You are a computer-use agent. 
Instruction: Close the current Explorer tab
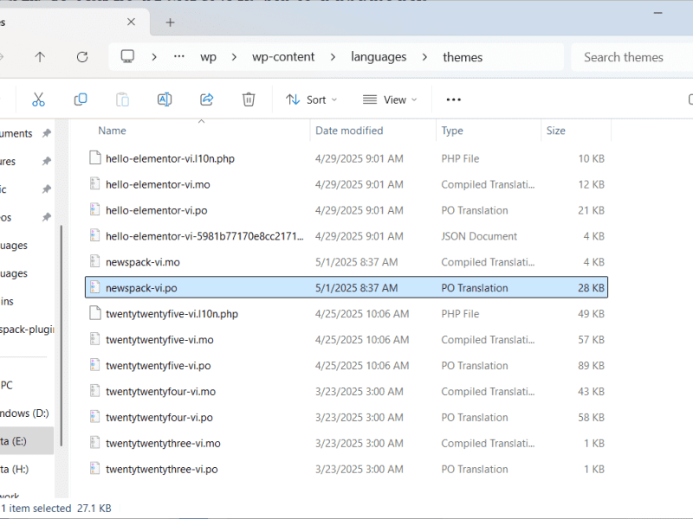click(131, 22)
